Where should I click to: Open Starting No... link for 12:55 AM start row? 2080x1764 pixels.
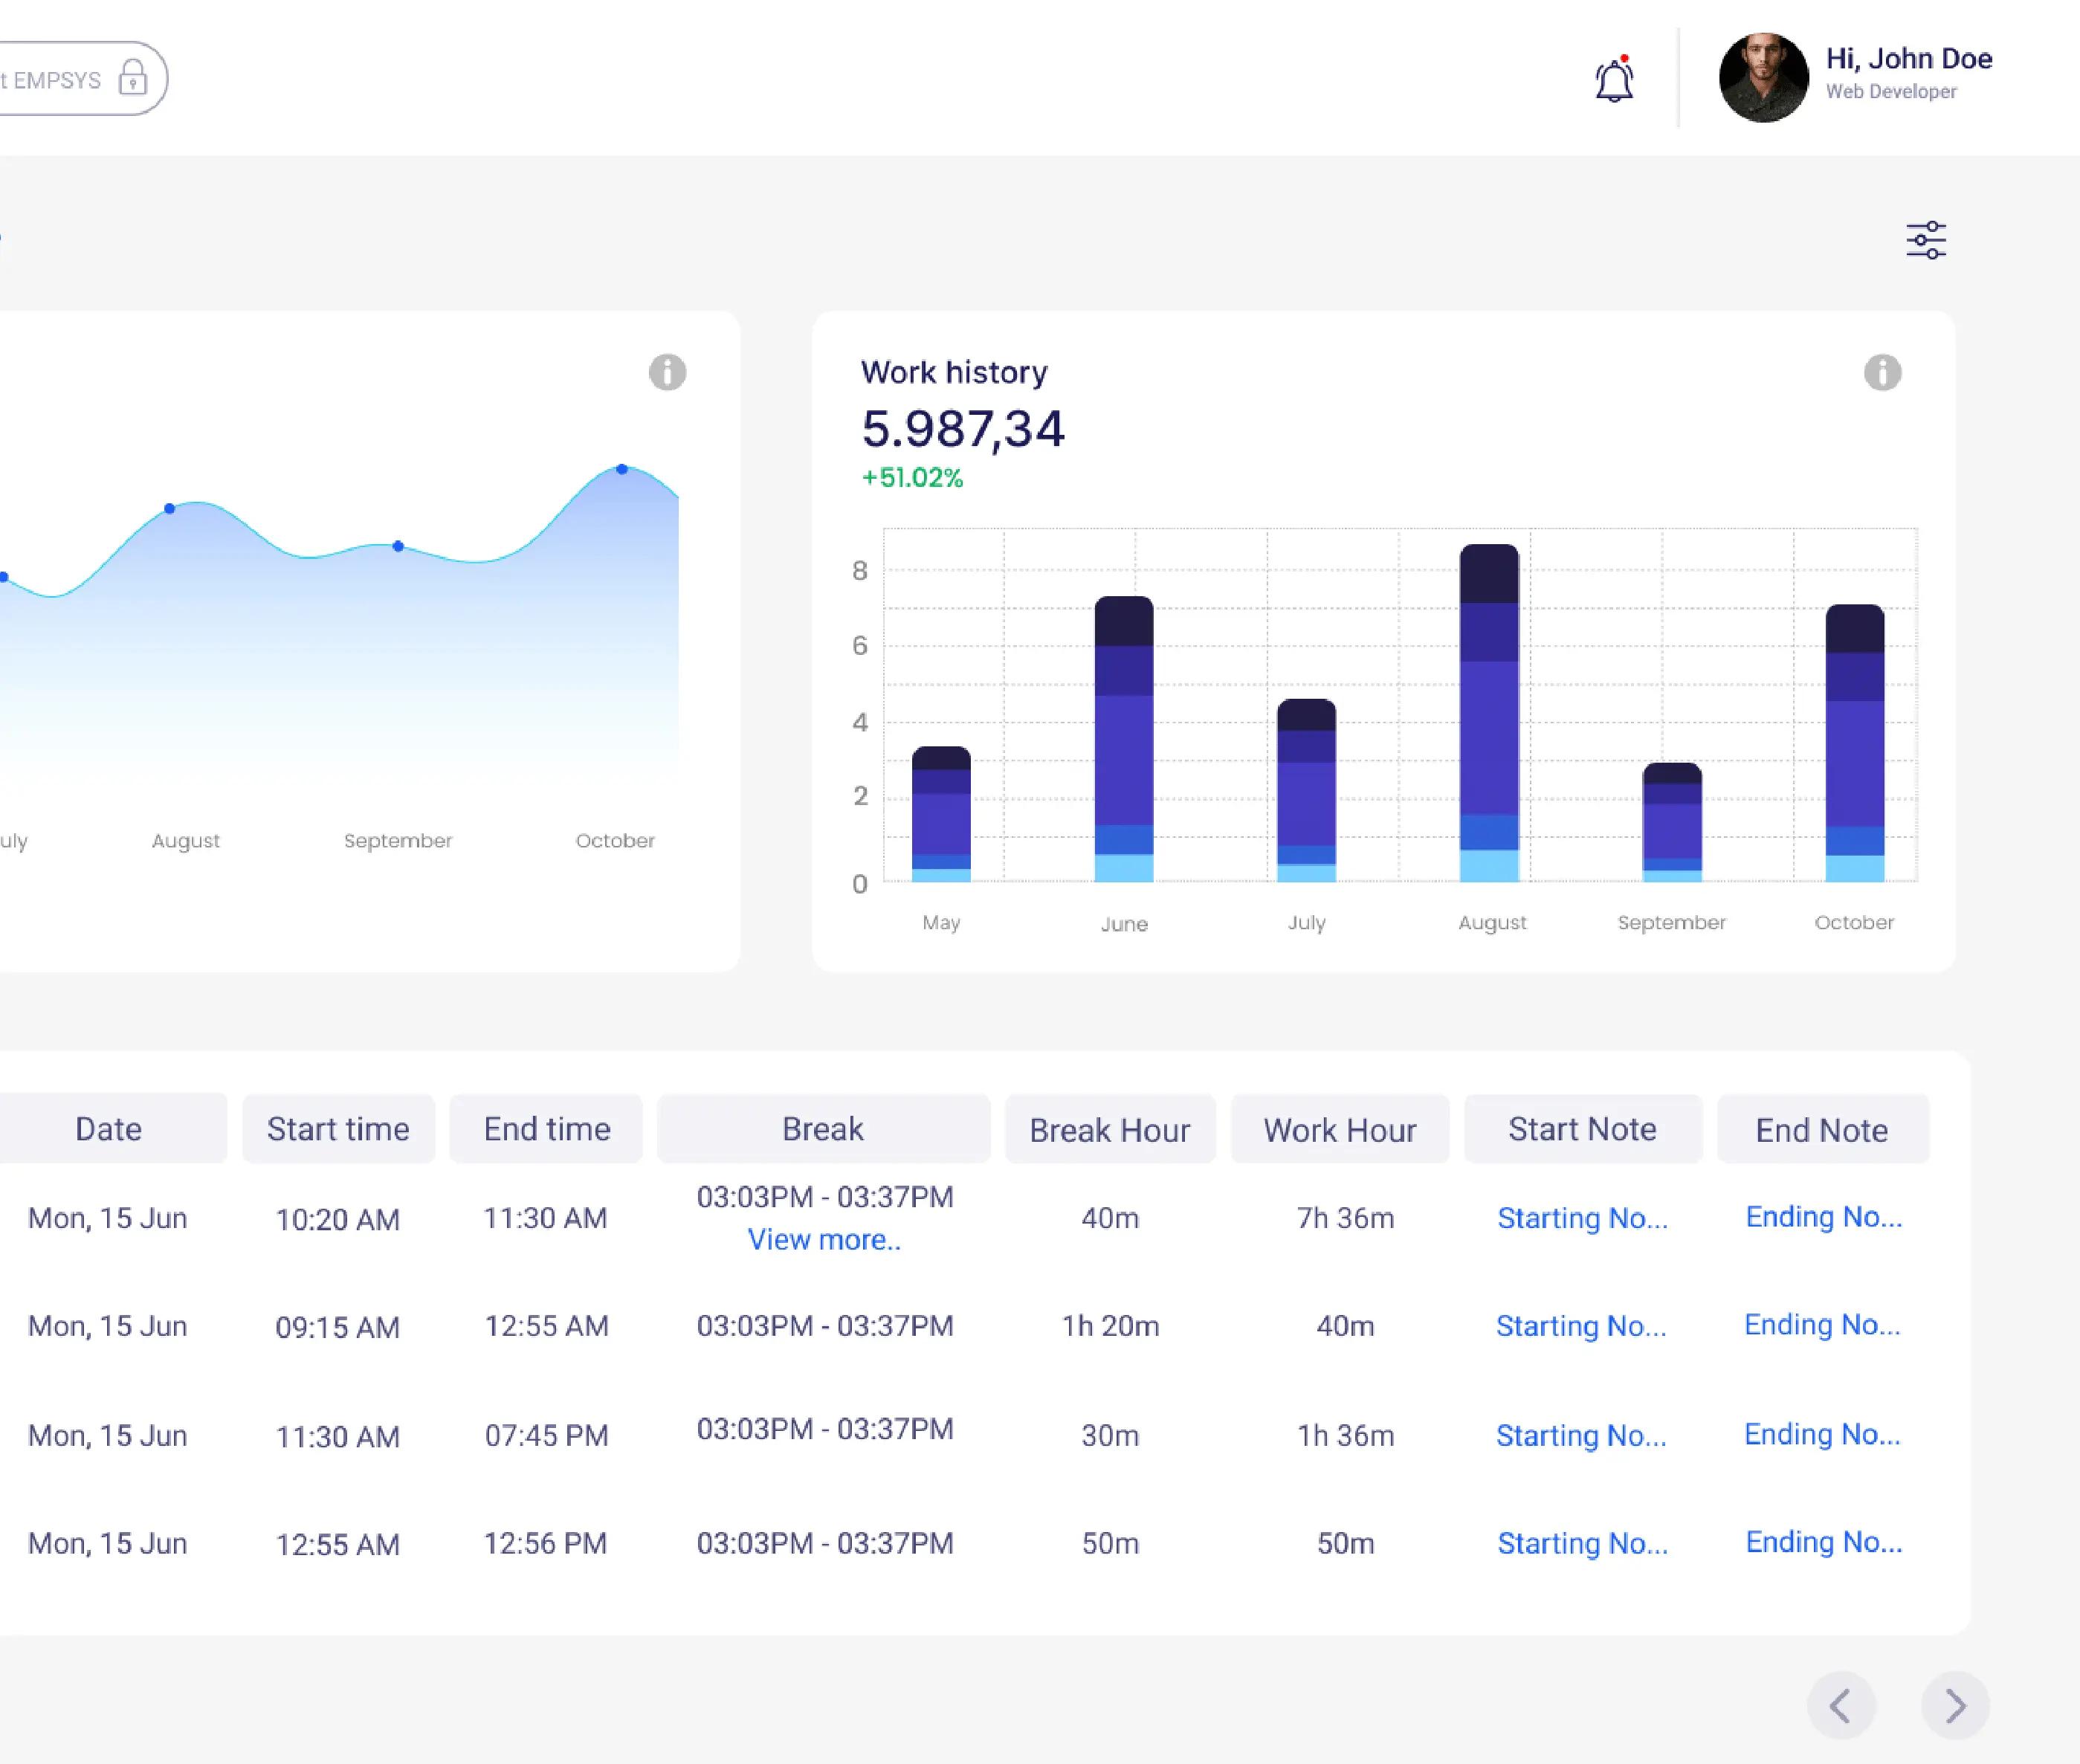[1582, 1544]
